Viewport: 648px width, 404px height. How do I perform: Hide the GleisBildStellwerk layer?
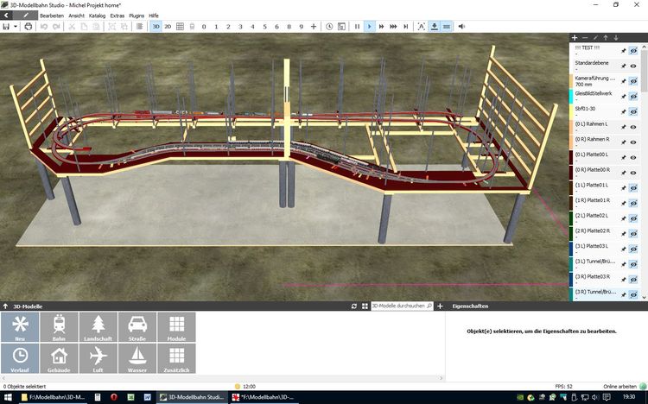point(632,96)
